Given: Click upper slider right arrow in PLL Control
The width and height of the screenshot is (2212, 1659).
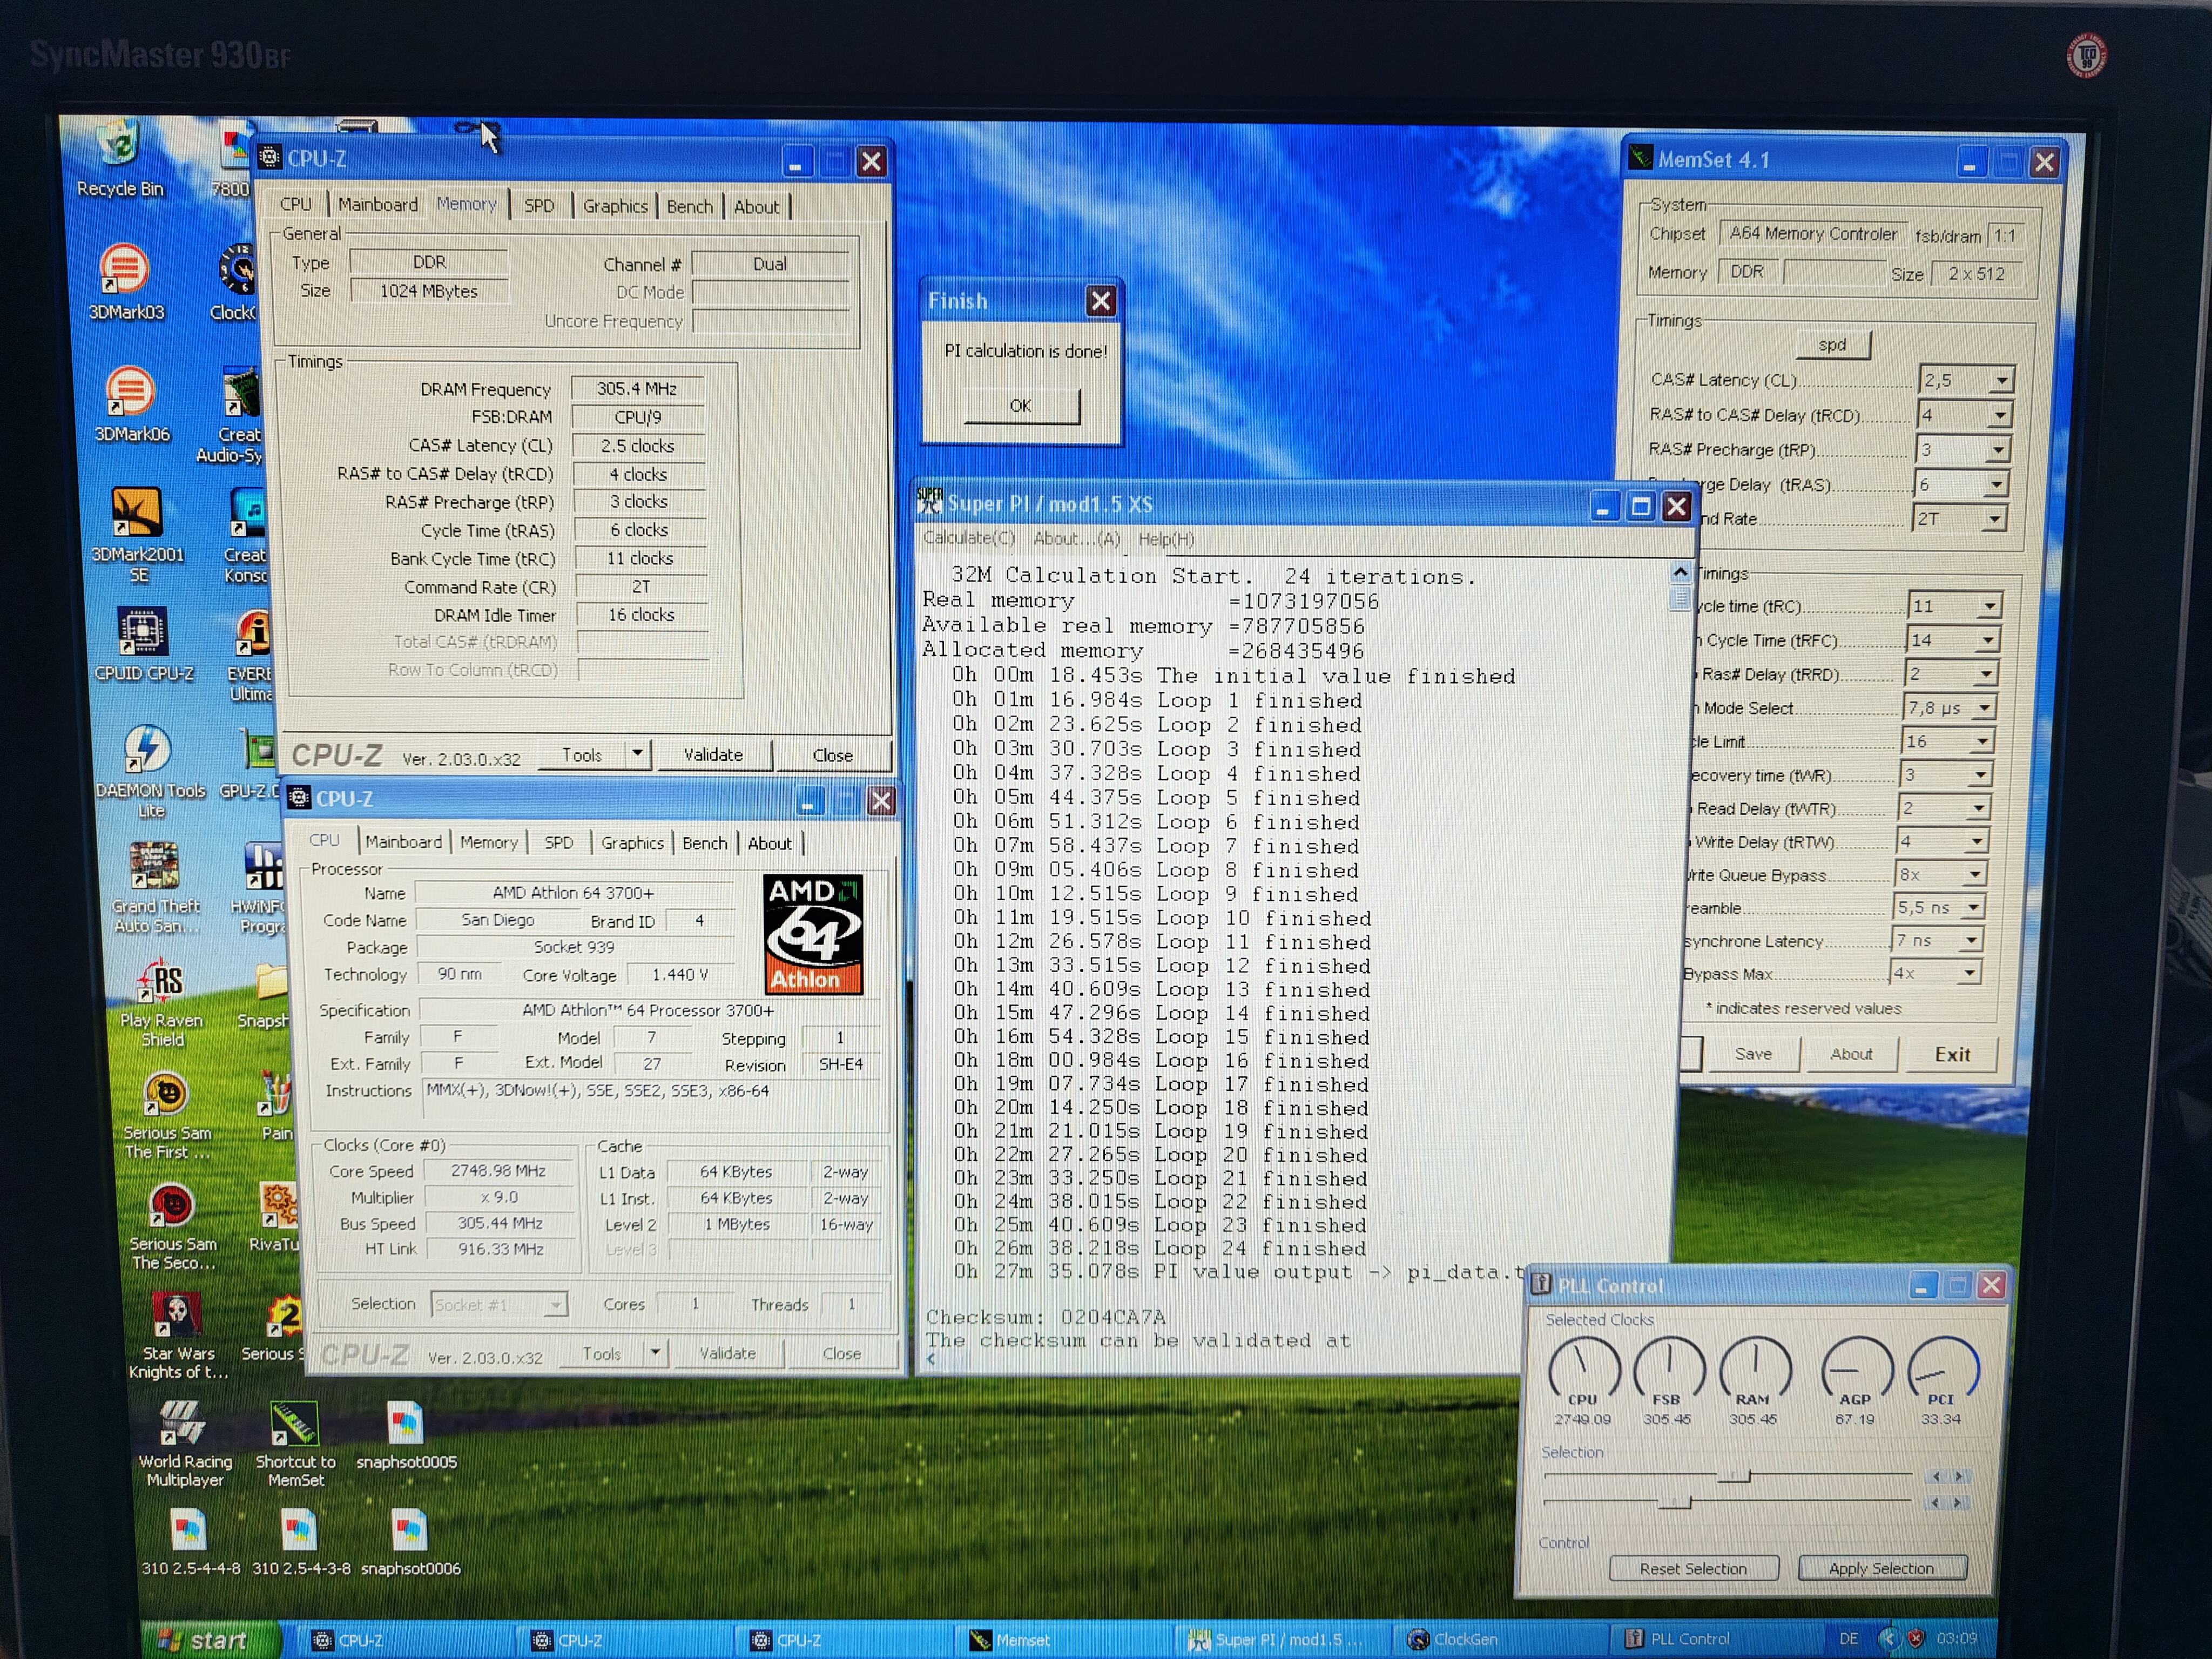Looking at the screenshot, I should coord(1958,1476).
